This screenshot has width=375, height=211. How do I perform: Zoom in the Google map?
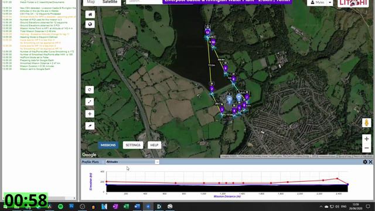(366, 139)
